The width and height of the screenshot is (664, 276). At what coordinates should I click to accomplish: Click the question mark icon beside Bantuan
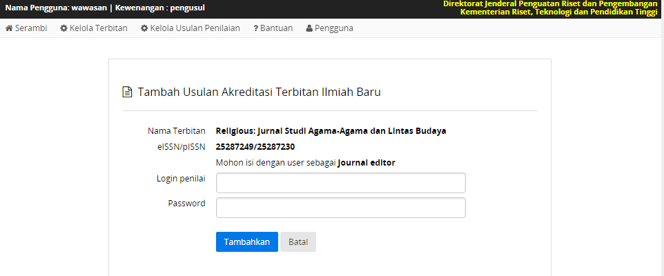(x=255, y=28)
